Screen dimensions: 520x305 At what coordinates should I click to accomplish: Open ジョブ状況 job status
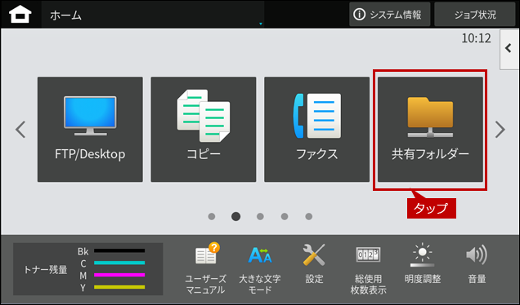click(475, 15)
